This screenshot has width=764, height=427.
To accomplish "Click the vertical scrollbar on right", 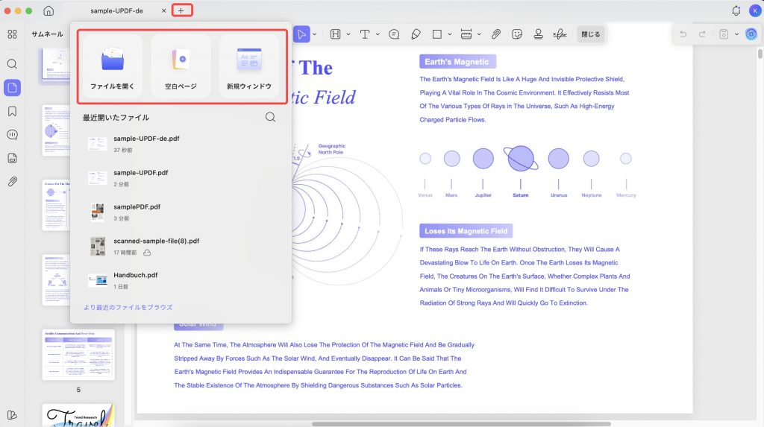I will 760,53.
